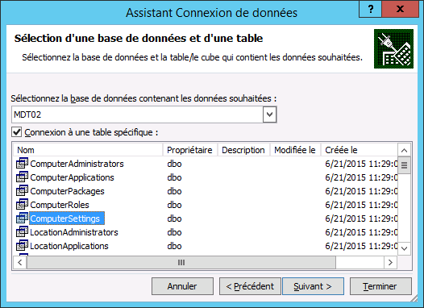Select the ComputerPackages table name
Viewport: 424px width, 308px height.
pyautogui.click(x=67, y=191)
